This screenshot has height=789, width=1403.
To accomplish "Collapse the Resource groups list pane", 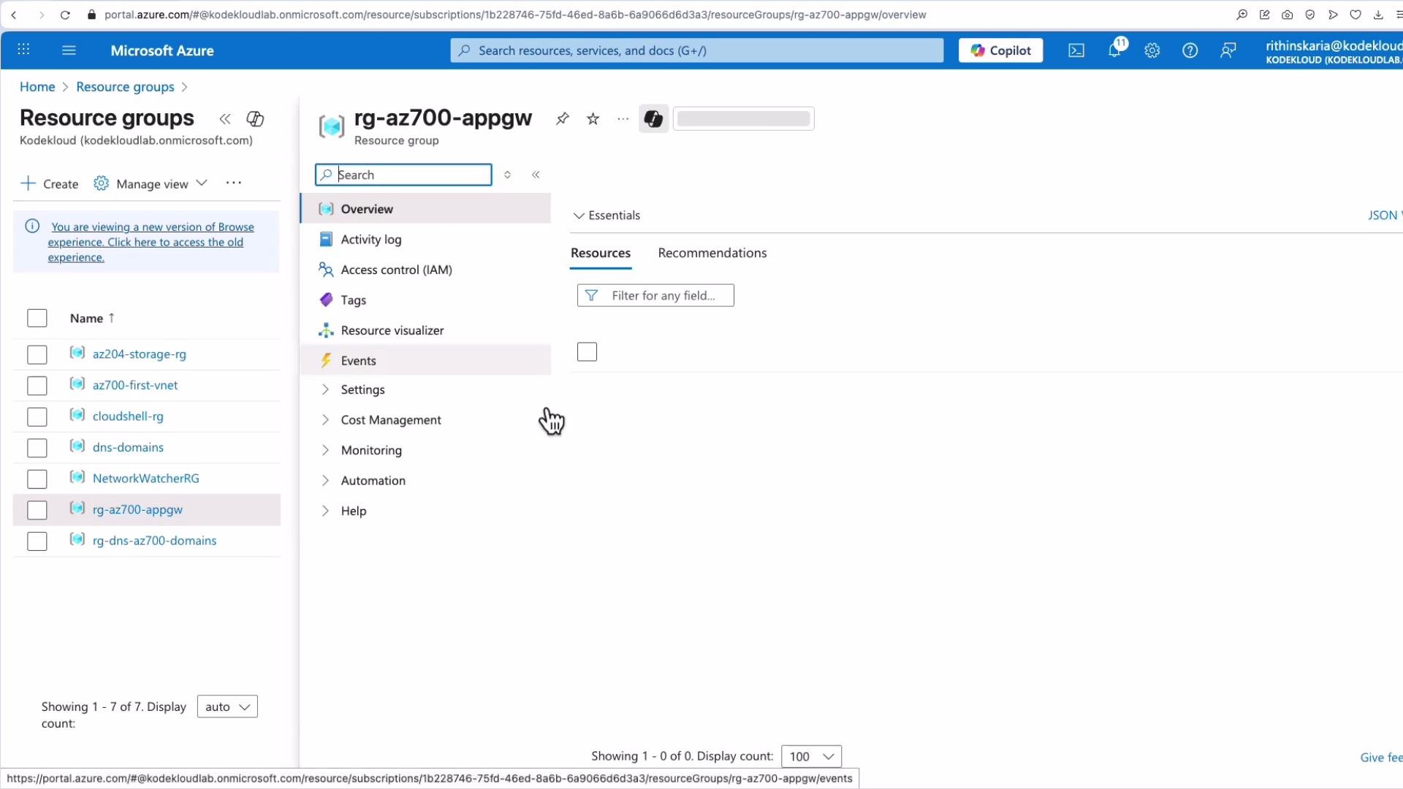I will point(225,118).
